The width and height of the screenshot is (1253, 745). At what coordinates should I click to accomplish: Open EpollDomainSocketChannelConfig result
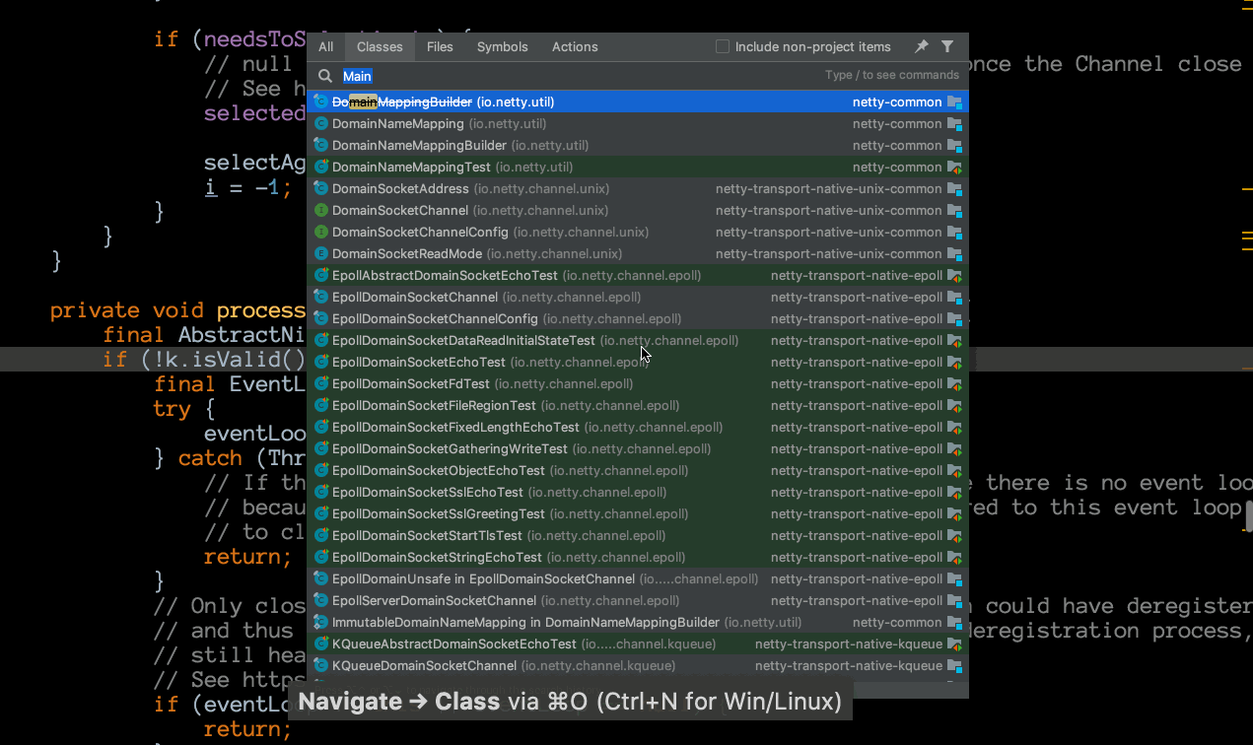(x=638, y=318)
